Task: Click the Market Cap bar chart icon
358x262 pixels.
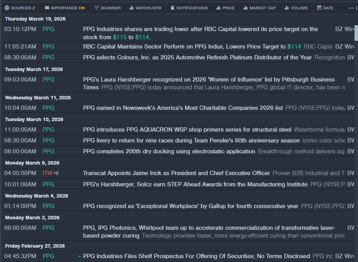Action: pyautogui.click(x=246, y=8)
